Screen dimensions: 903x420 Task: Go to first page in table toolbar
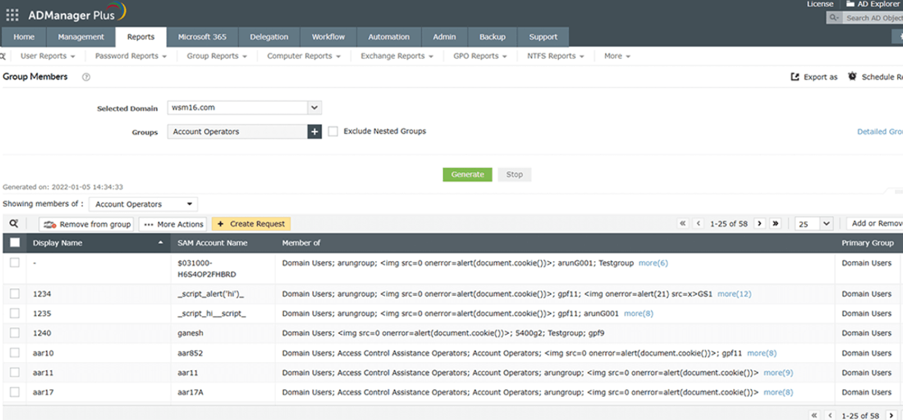(683, 223)
